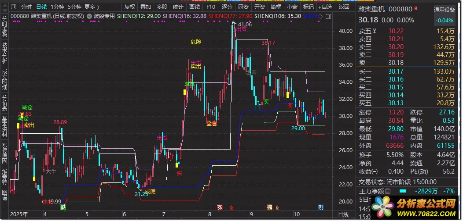This screenshot has height=221, width=463.
Task: Click the orange S icon beside 榜 marker
Action: (x=277, y=207)
